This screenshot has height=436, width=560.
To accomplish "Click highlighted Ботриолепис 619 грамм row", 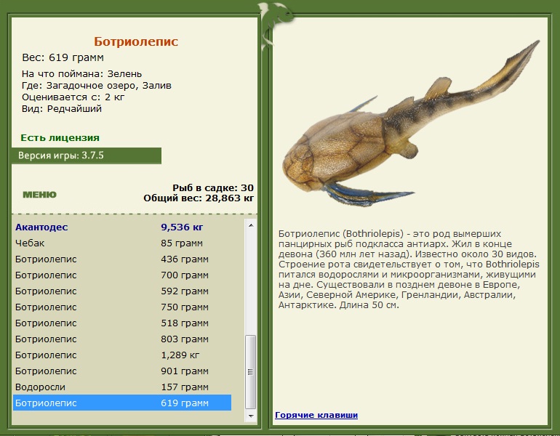I will point(122,403).
